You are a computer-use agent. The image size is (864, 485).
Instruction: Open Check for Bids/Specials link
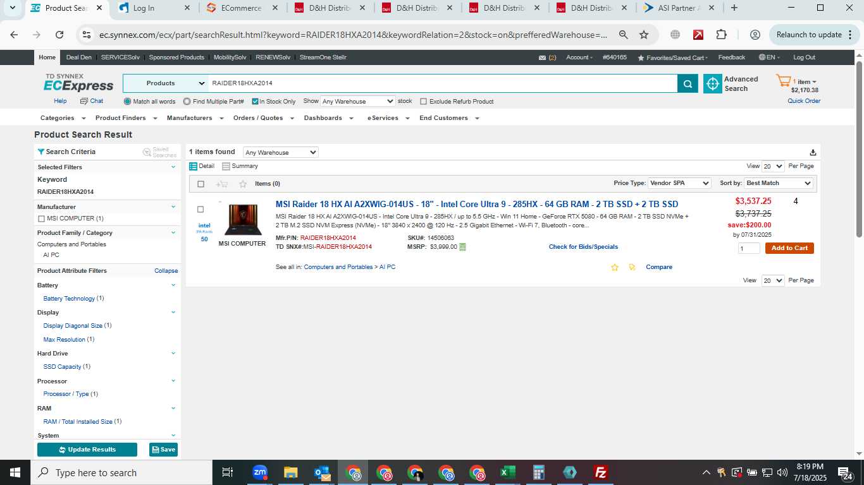583,247
